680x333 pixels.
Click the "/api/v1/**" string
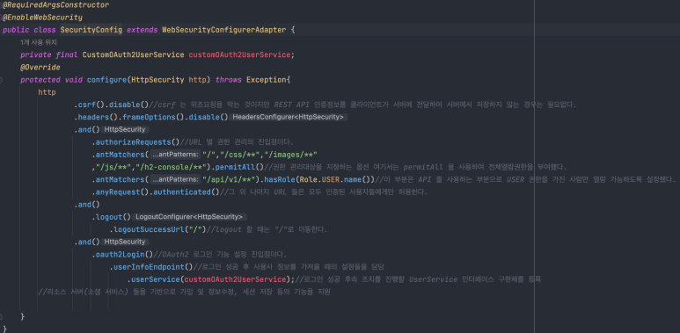pos(228,180)
